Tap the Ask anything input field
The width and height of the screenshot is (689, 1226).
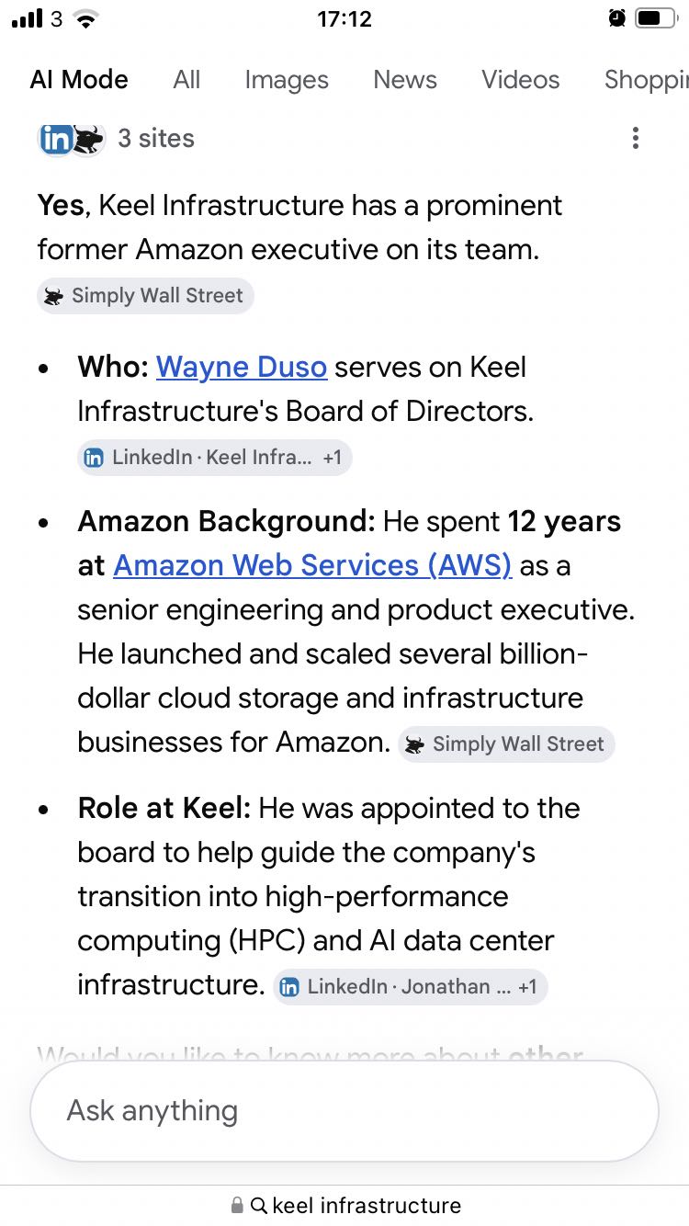click(344, 1111)
